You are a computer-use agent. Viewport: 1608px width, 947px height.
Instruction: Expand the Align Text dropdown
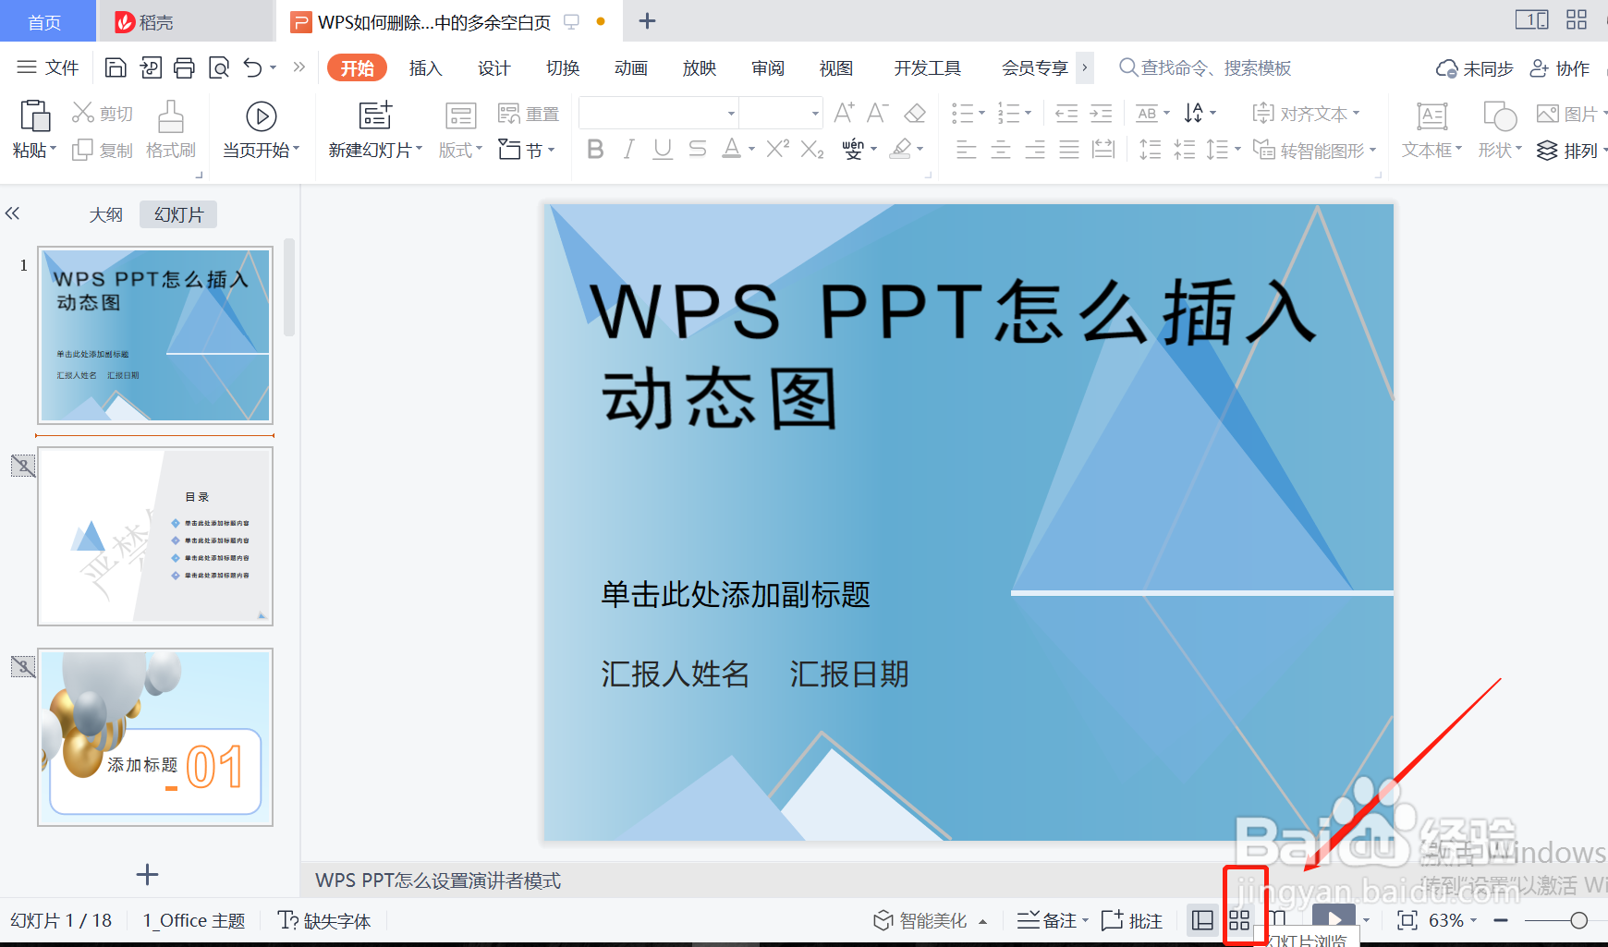pos(1306,114)
